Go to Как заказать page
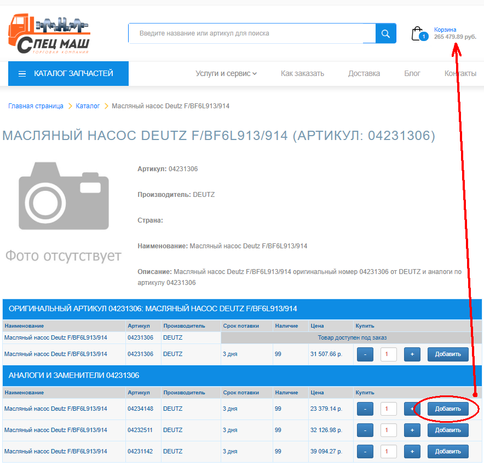This screenshot has height=472, width=484. coord(302,73)
